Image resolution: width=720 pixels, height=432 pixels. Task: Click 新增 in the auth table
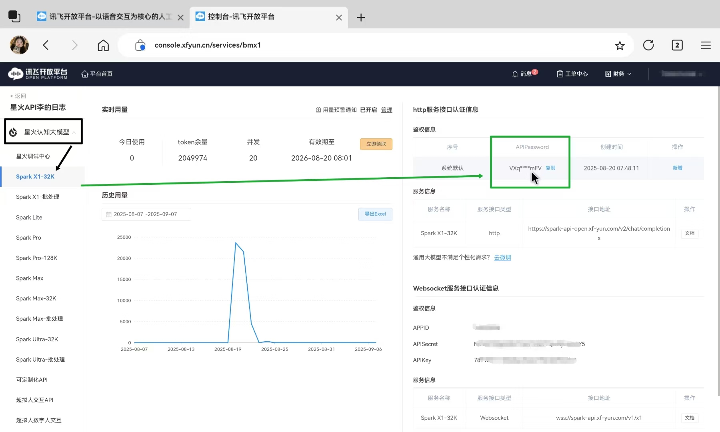[677, 168]
